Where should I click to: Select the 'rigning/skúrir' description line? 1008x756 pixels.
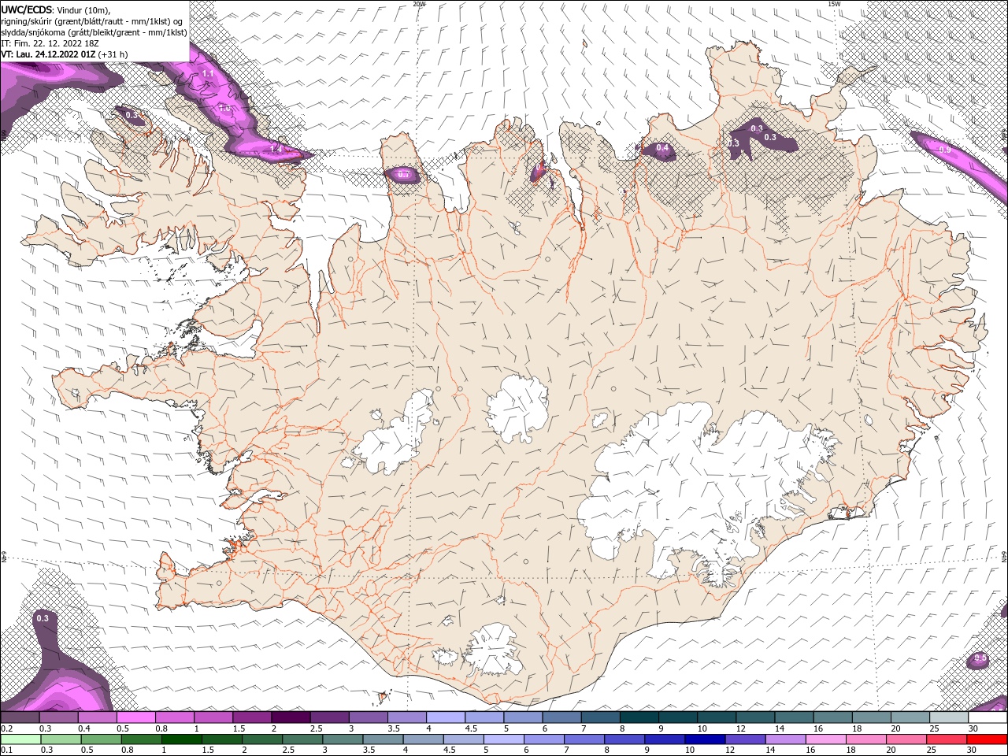tap(92, 21)
